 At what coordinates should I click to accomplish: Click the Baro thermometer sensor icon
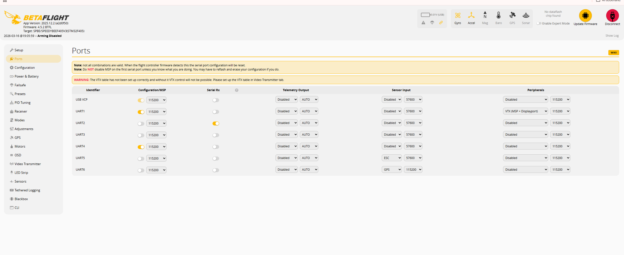pyautogui.click(x=498, y=16)
